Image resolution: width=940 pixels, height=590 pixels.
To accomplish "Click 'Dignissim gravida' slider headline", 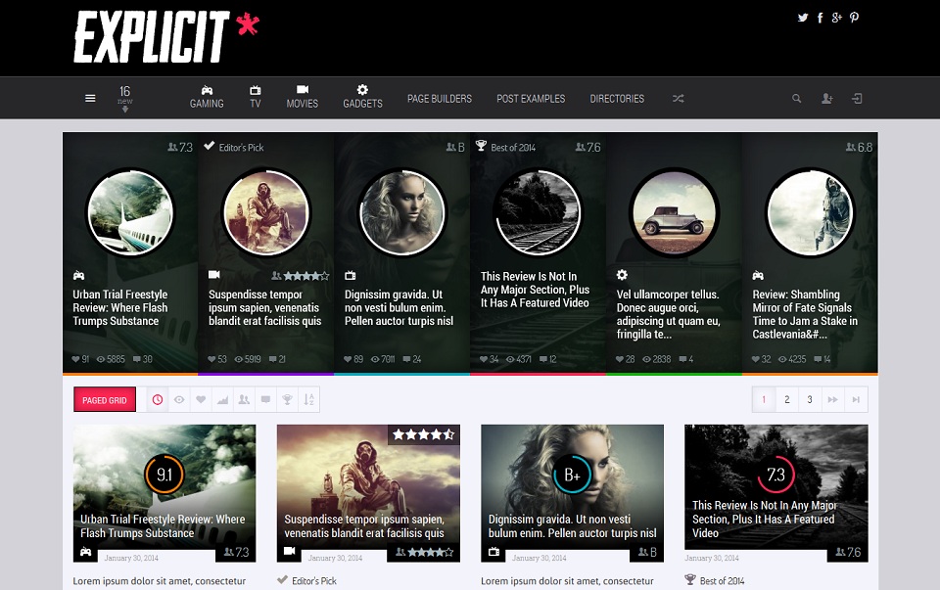I will click(399, 308).
